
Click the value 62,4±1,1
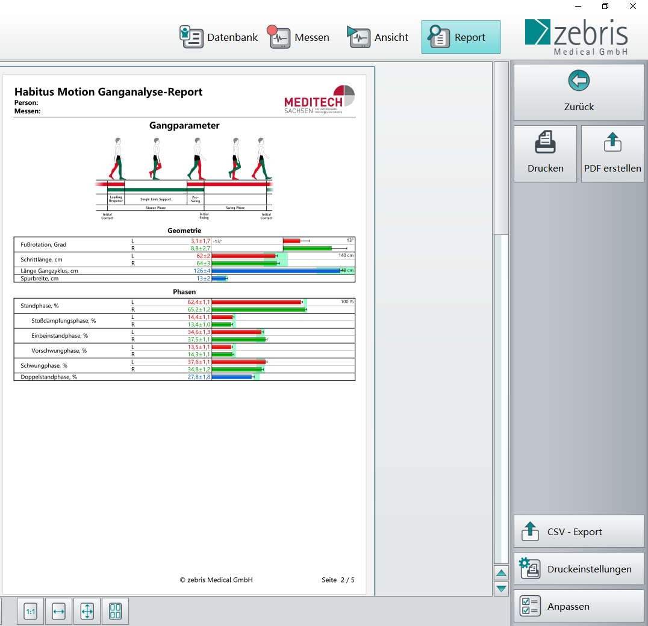pos(199,302)
